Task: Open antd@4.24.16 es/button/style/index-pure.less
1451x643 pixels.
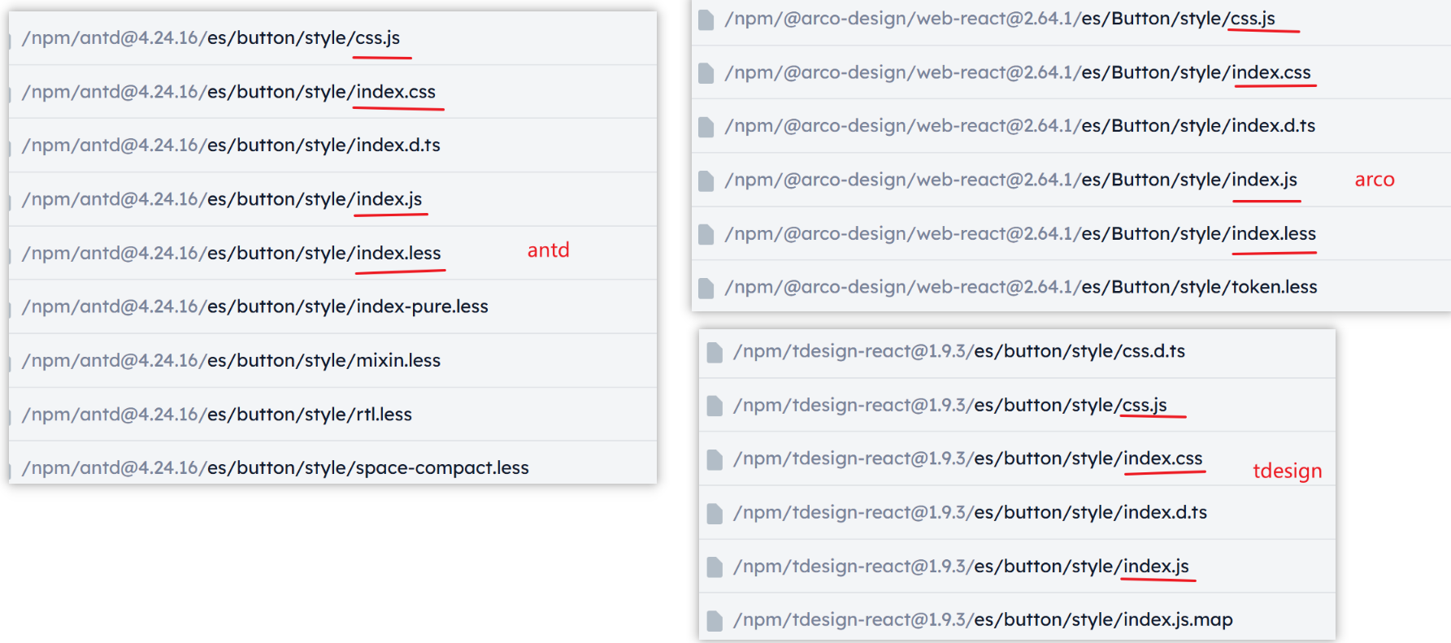Action: click(x=255, y=306)
